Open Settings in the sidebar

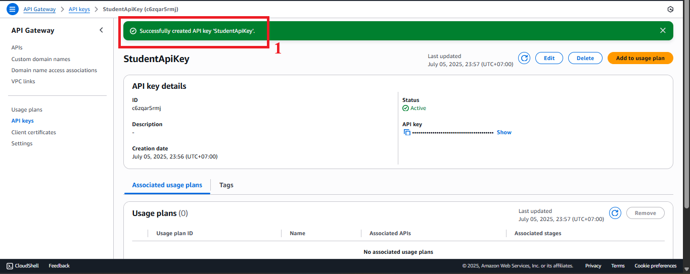(22, 143)
